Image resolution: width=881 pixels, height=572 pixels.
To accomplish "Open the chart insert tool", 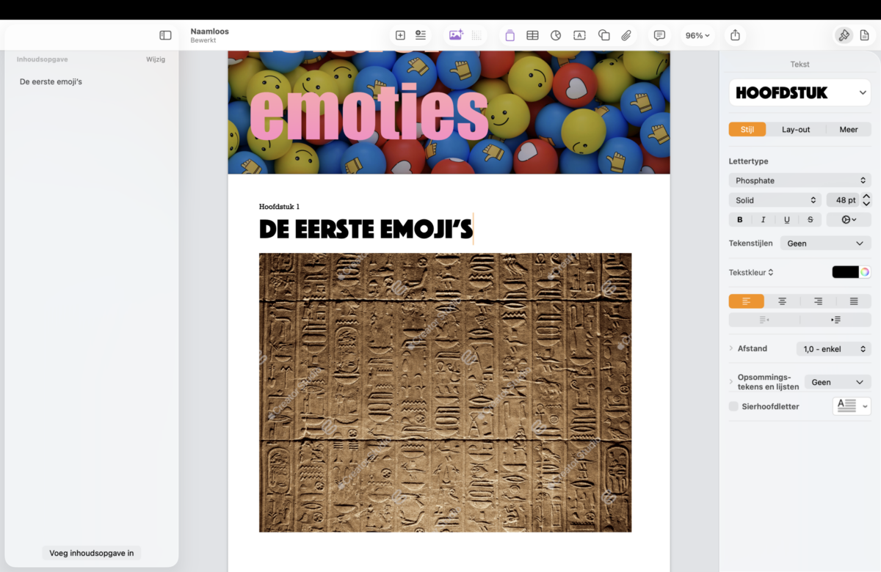I will pyautogui.click(x=556, y=35).
